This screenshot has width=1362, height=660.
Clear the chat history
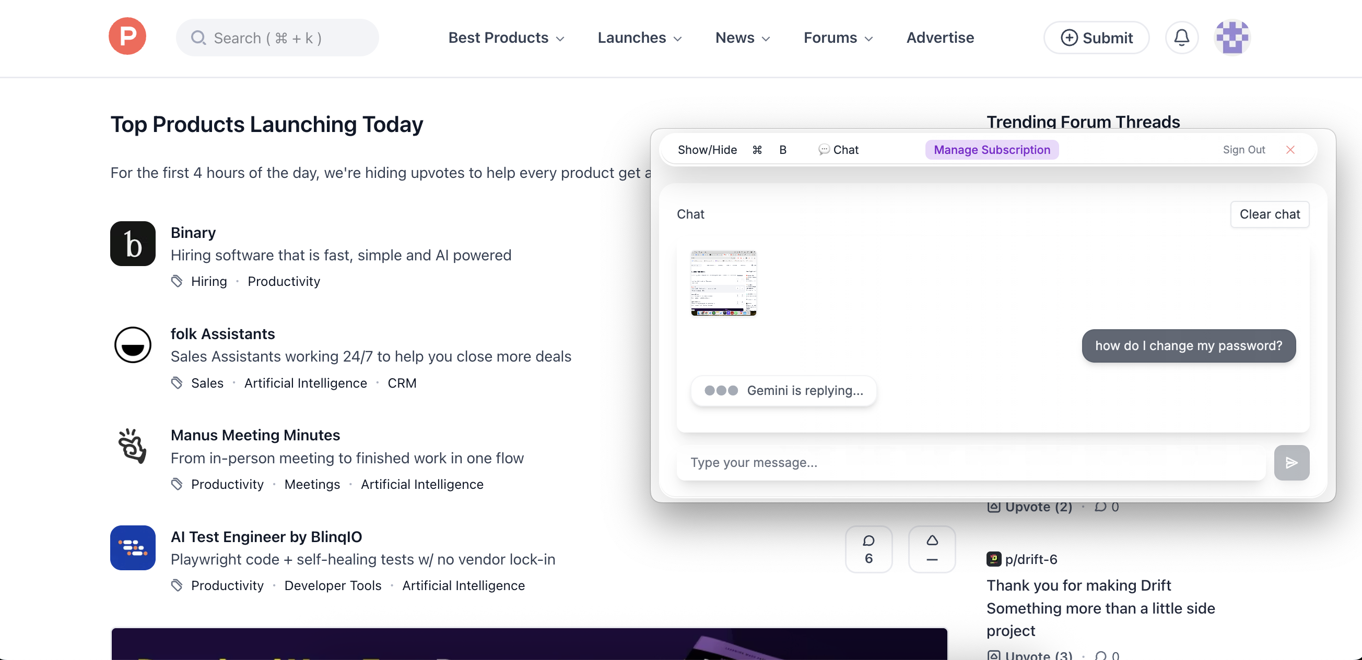1270,214
